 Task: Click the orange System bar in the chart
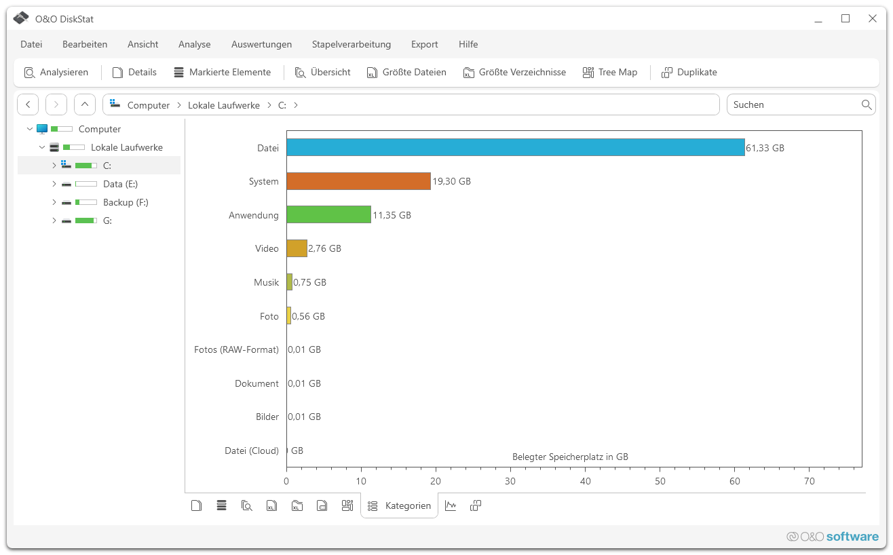(x=359, y=181)
